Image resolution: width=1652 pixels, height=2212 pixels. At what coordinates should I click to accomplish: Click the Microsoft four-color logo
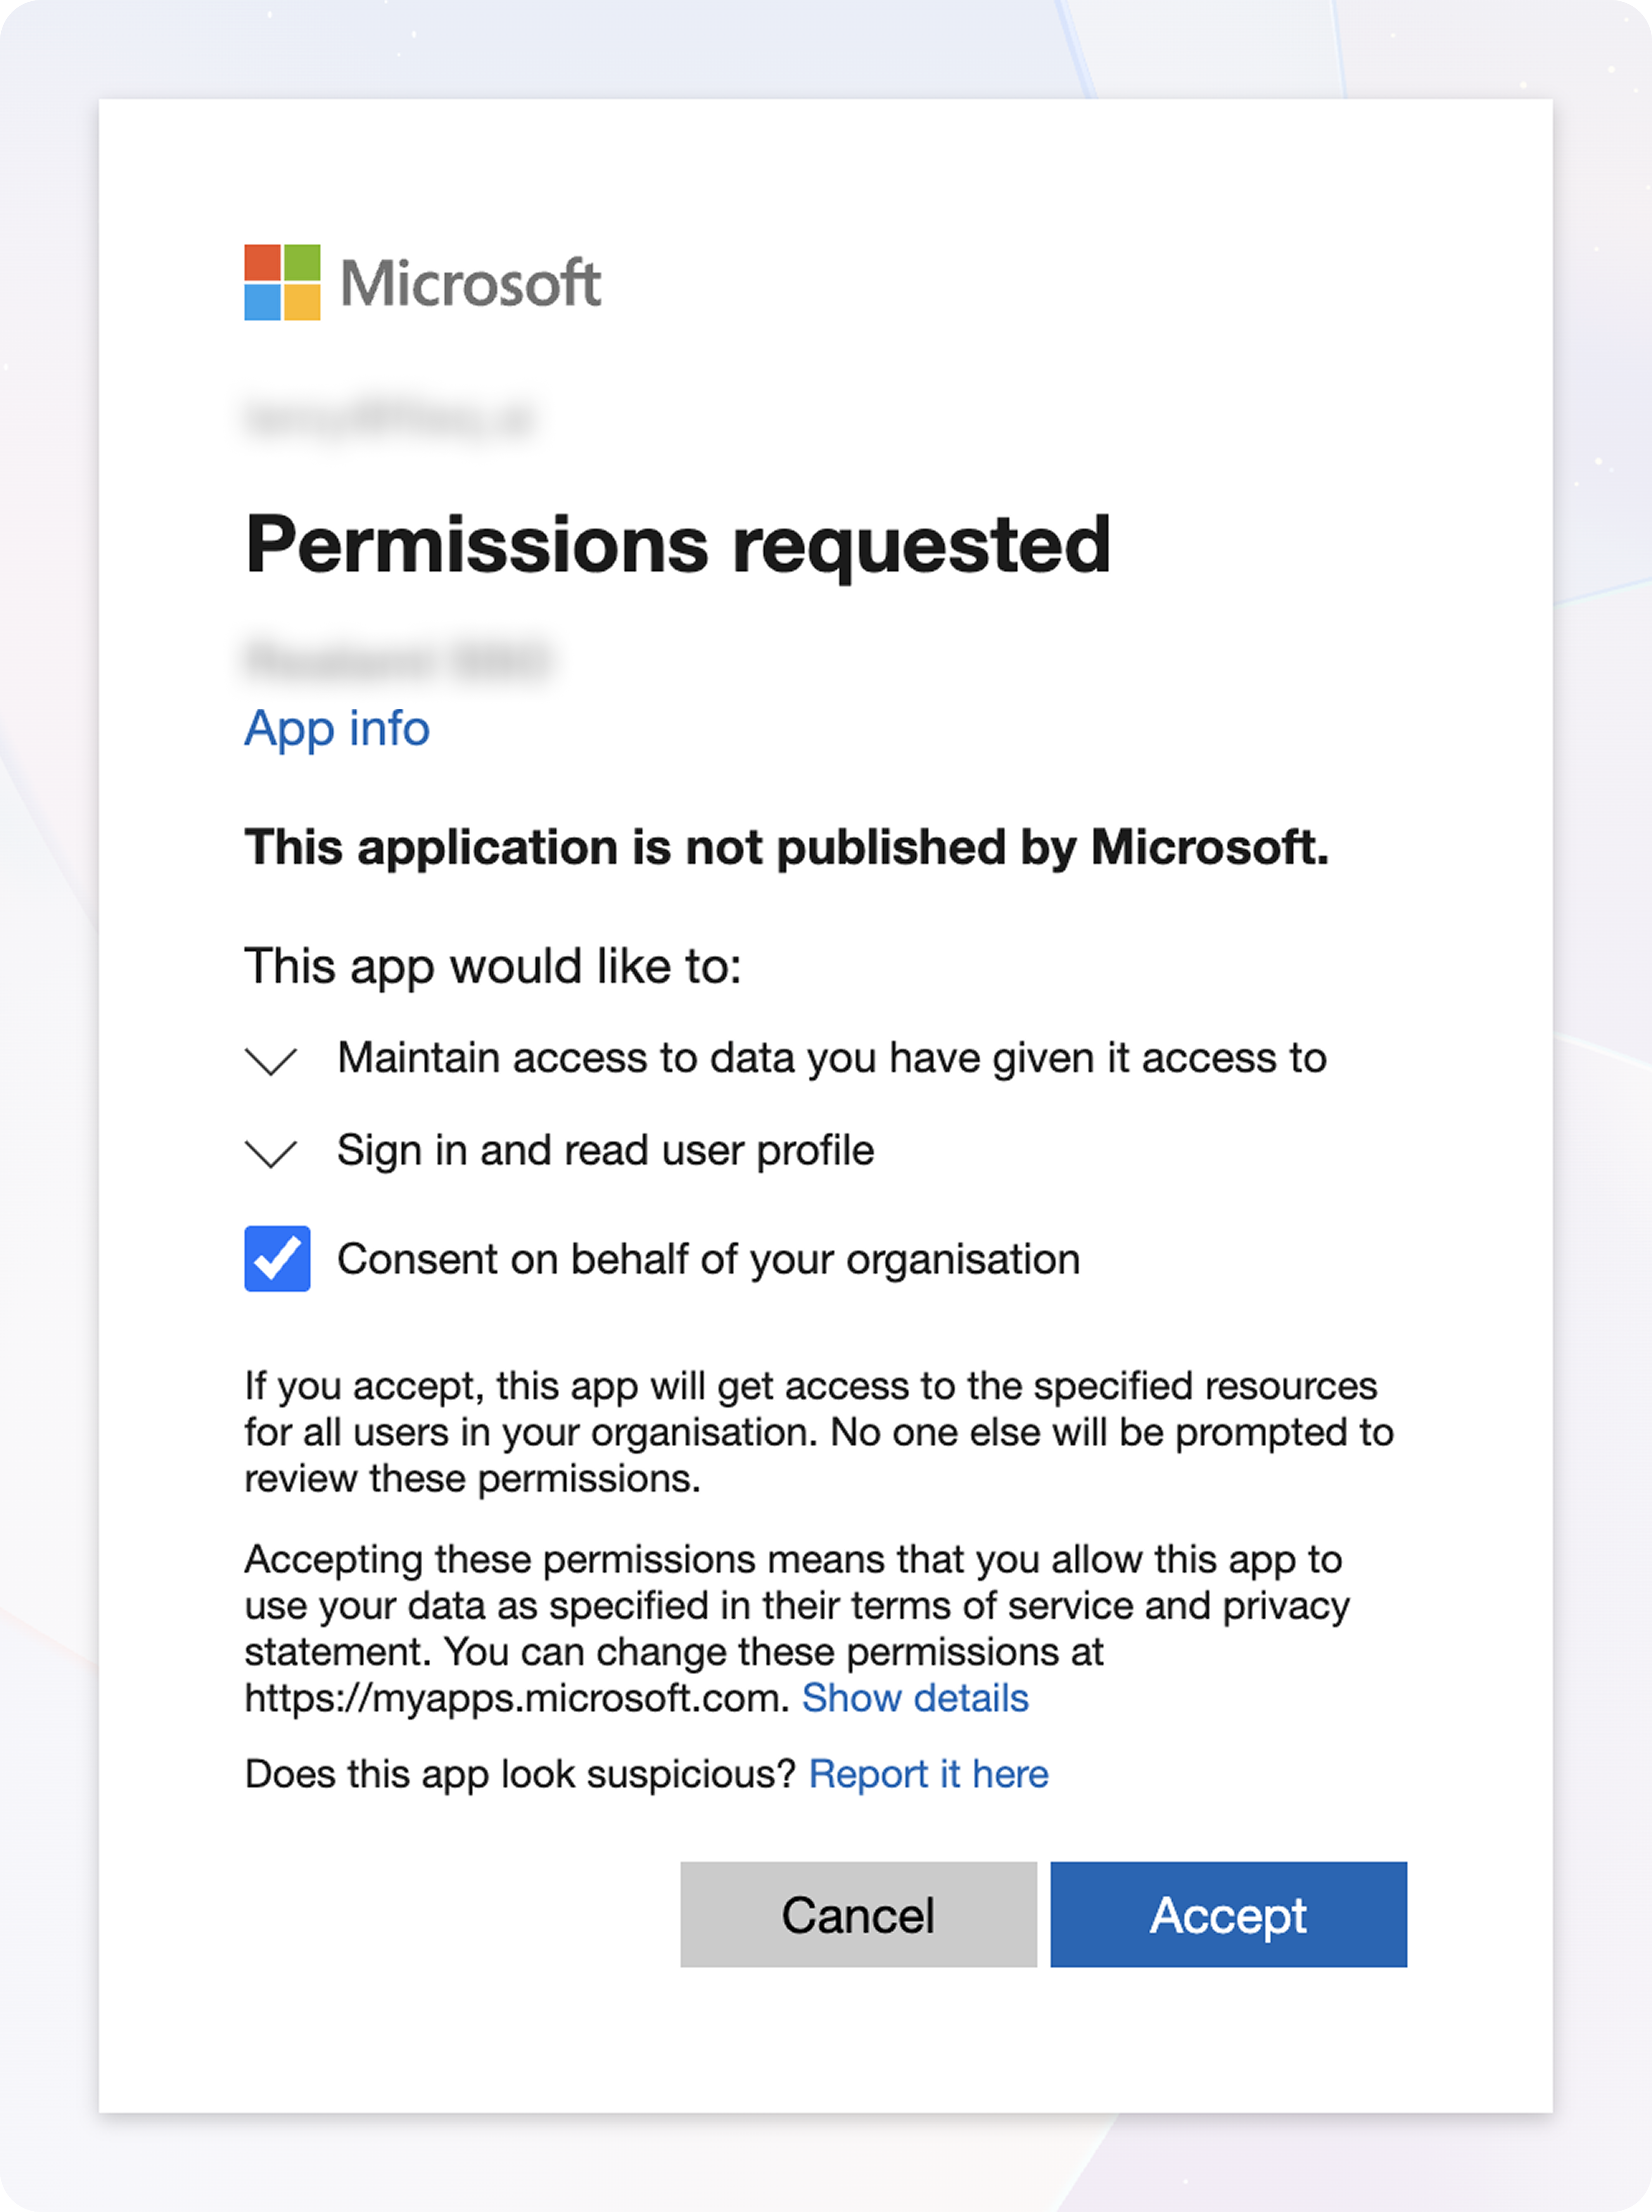[282, 282]
